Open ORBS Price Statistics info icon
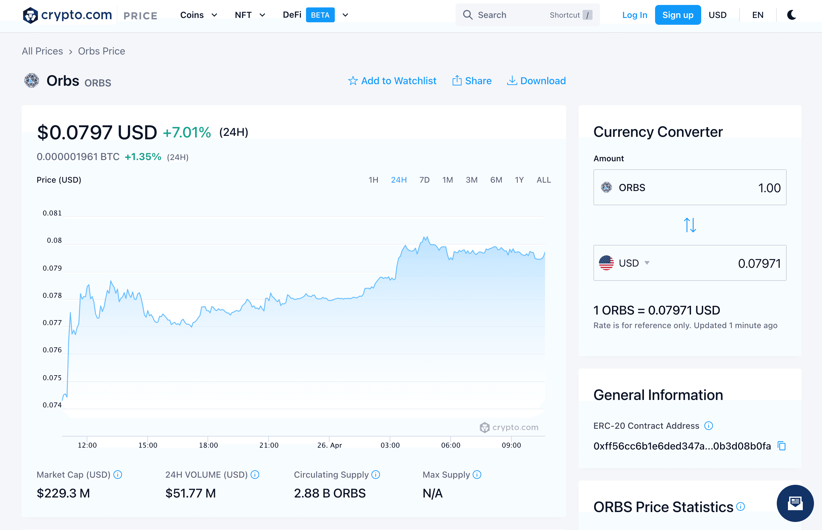822x530 pixels. tap(741, 506)
